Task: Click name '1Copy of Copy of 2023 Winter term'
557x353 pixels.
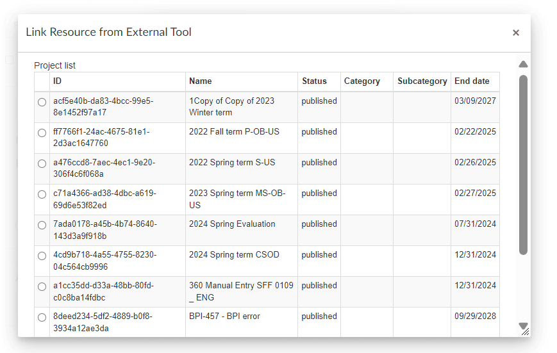Action: 231,106
